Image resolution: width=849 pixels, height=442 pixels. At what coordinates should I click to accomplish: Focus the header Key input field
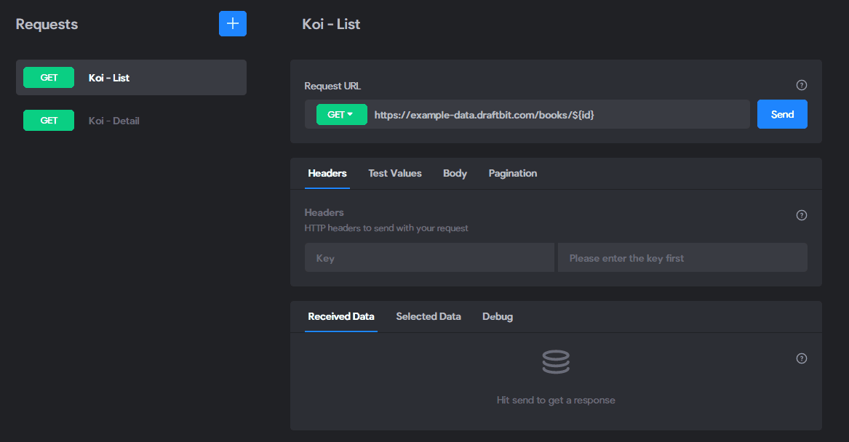coord(429,257)
